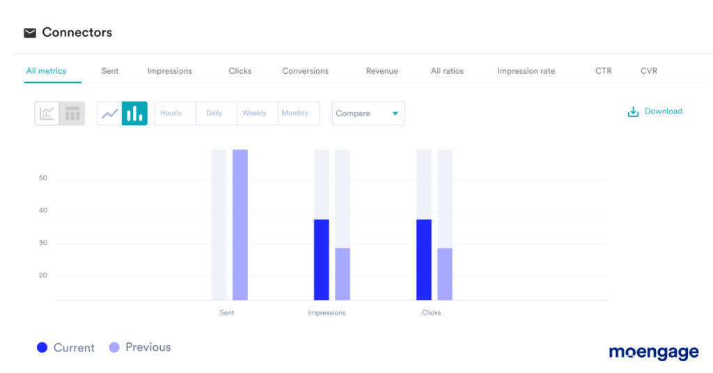Switch to the Impressions tab
The width and height of the screenshot is (713, 373).
coord(169,71)
